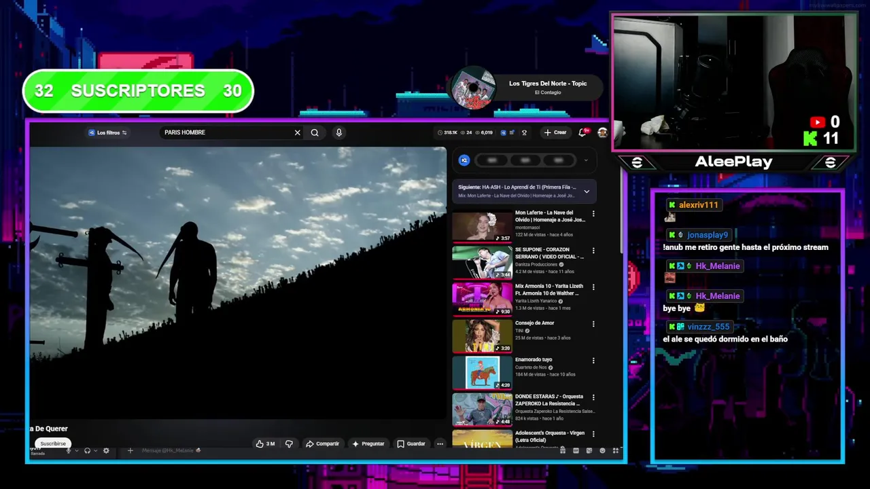Click the plus attach icon in Discord bar
This screenshot has width=870, height=489.
click(130, 450)
